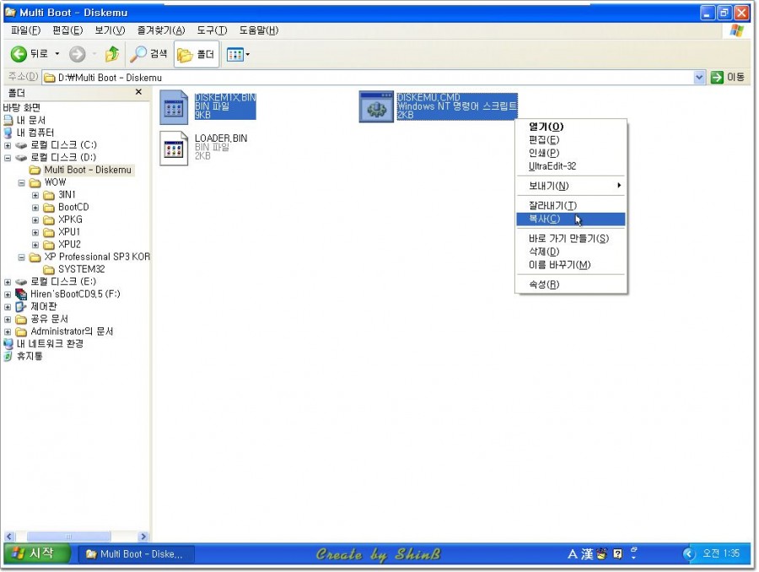Choose 편집(E) in context menu
Screen dimensions: 759x572
click(571, 140)
